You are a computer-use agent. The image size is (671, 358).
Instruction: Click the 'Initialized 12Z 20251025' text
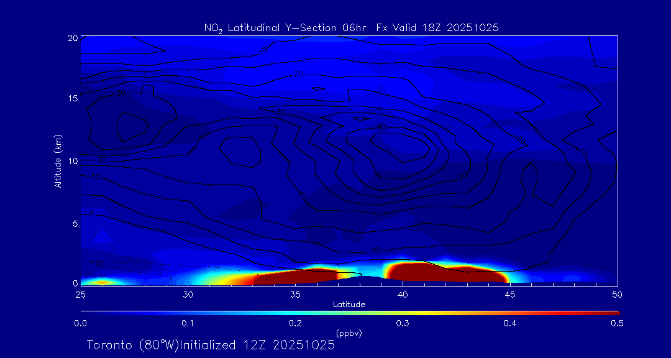click(257, 345)
